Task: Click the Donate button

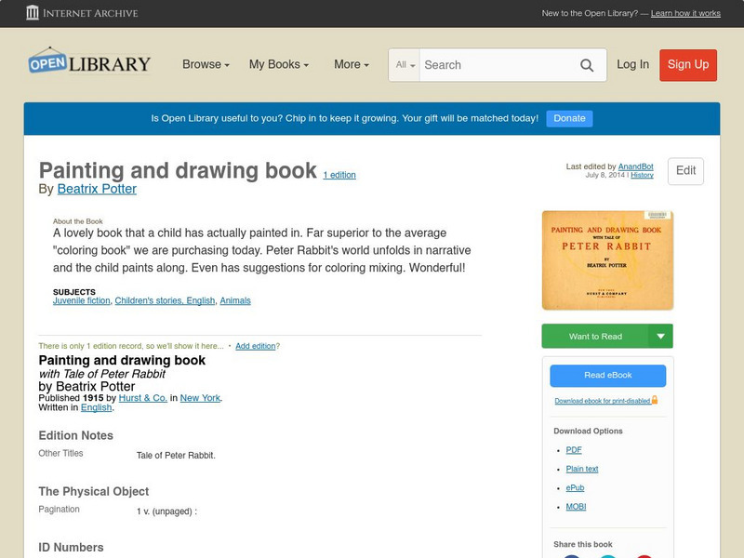Action: coord(568,118)
